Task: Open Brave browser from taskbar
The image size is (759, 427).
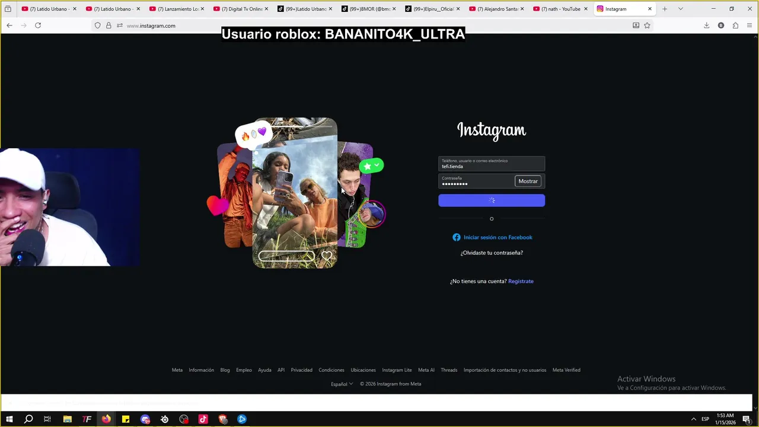Action: pos(223,419)
